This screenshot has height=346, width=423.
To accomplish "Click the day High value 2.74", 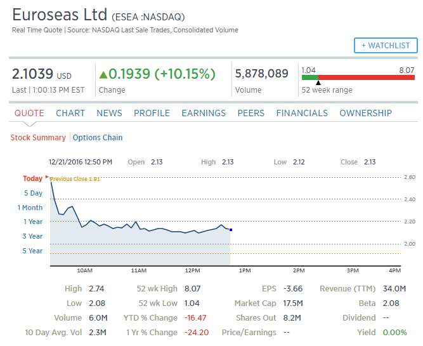I will click(x=96, y=289).
